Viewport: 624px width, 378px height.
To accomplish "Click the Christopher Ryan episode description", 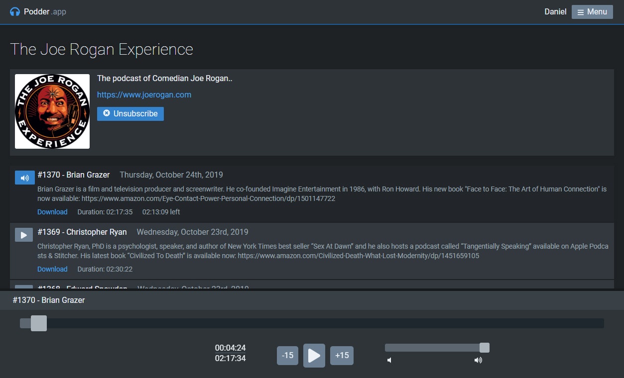I will click(323, 251).
